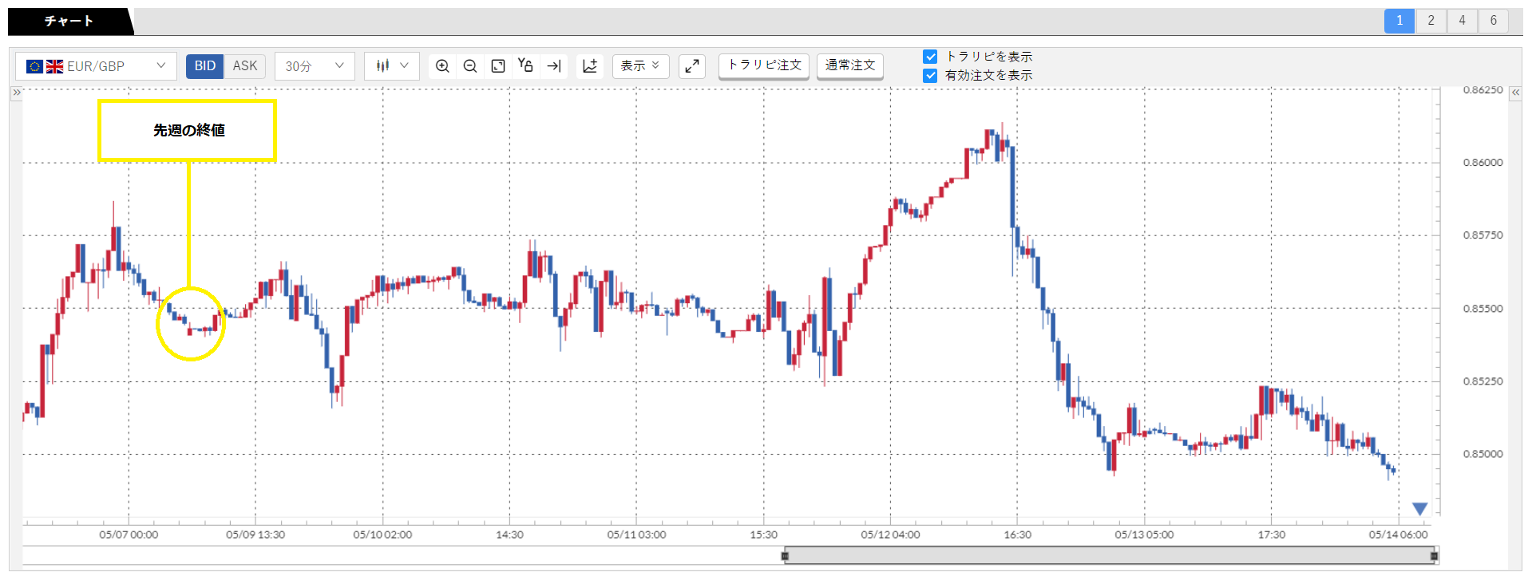1532x580 pixels.
Task: Toggle 有効注文を表示 checkbox
Action: coord(930,75)
